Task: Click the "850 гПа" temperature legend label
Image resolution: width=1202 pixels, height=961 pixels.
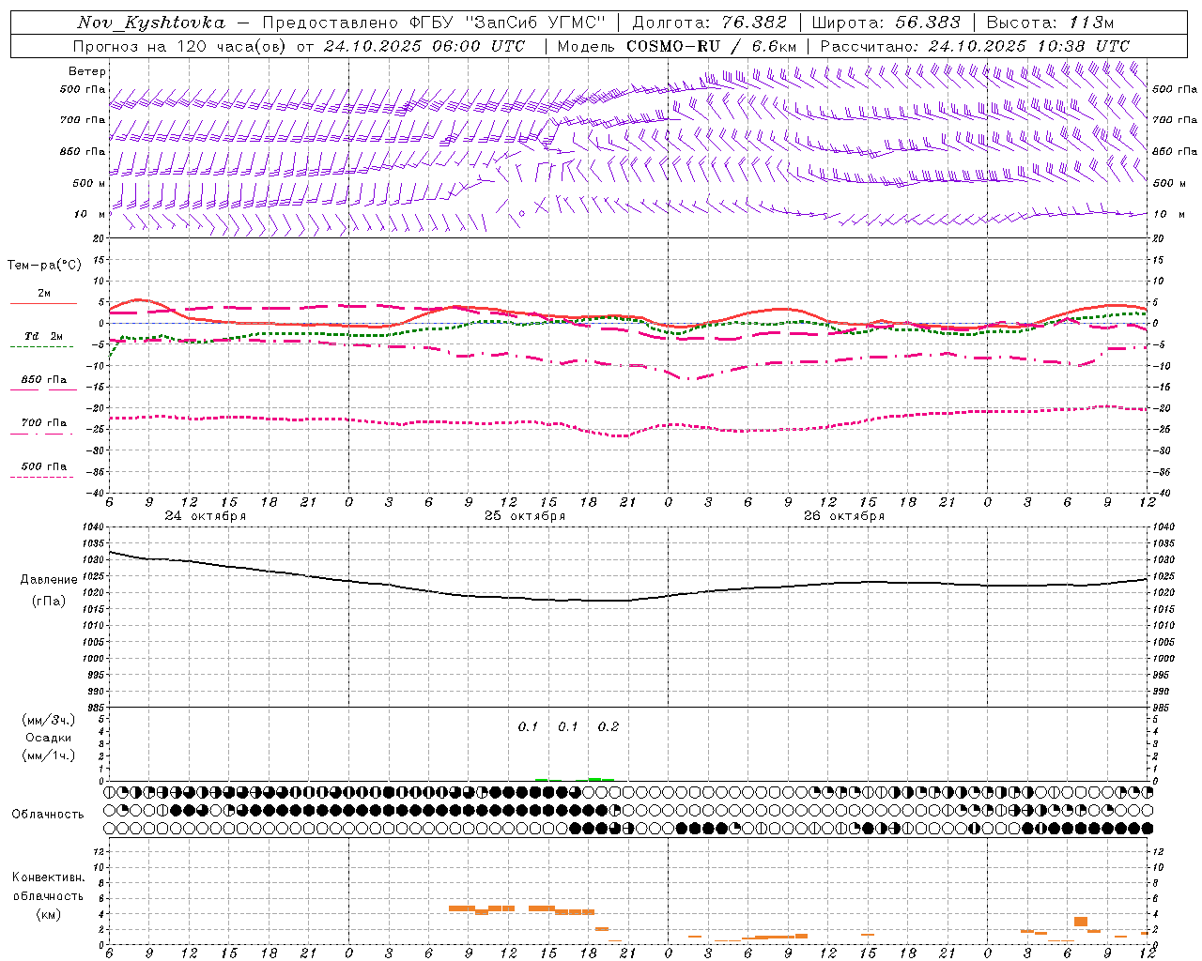Action: coord(44,380)
